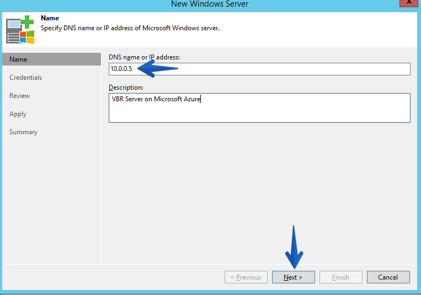Click the 'DNS name or IP address:' label
Image resolution: width=421 pixels, height=295 pixels.
[x=144, y=57]
